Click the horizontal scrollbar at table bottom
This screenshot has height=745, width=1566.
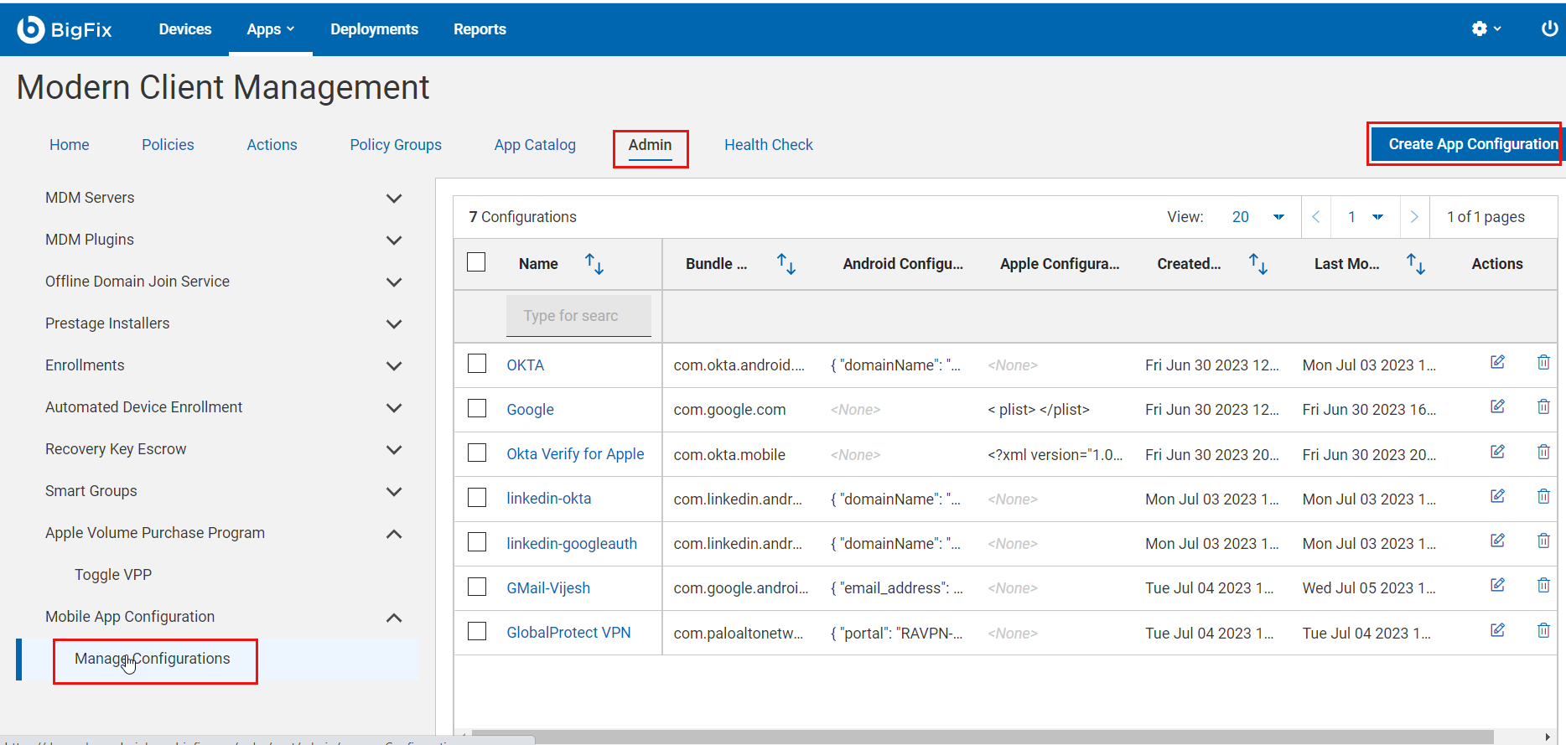click(x=981, y=737)
